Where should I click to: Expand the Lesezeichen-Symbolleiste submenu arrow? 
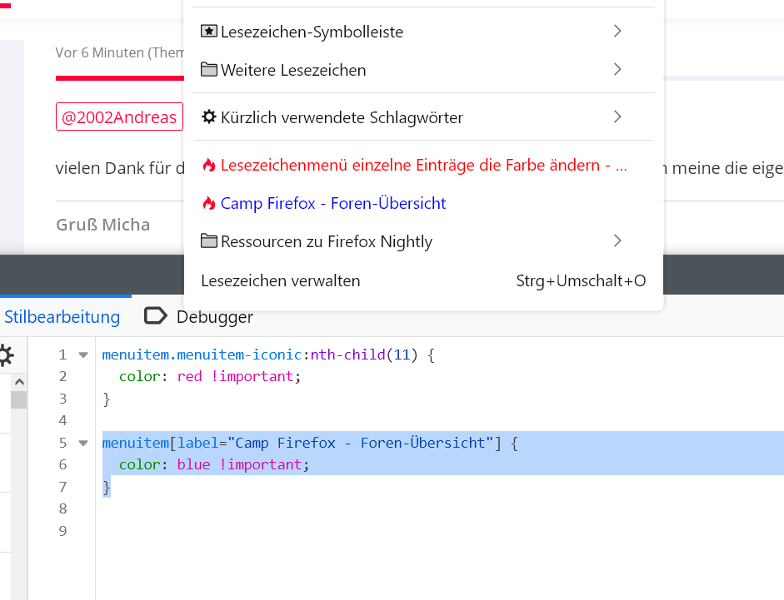click(617, 32)
